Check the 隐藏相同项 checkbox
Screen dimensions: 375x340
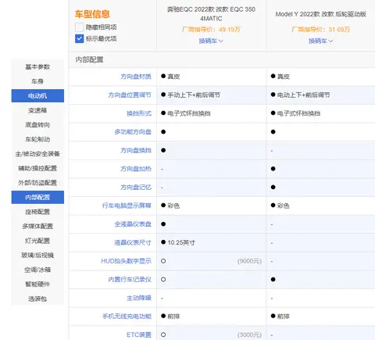point(80,27)
